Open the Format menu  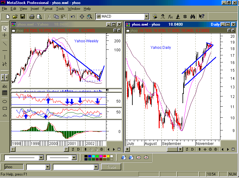pyautogui.click(x=47, y=9)
